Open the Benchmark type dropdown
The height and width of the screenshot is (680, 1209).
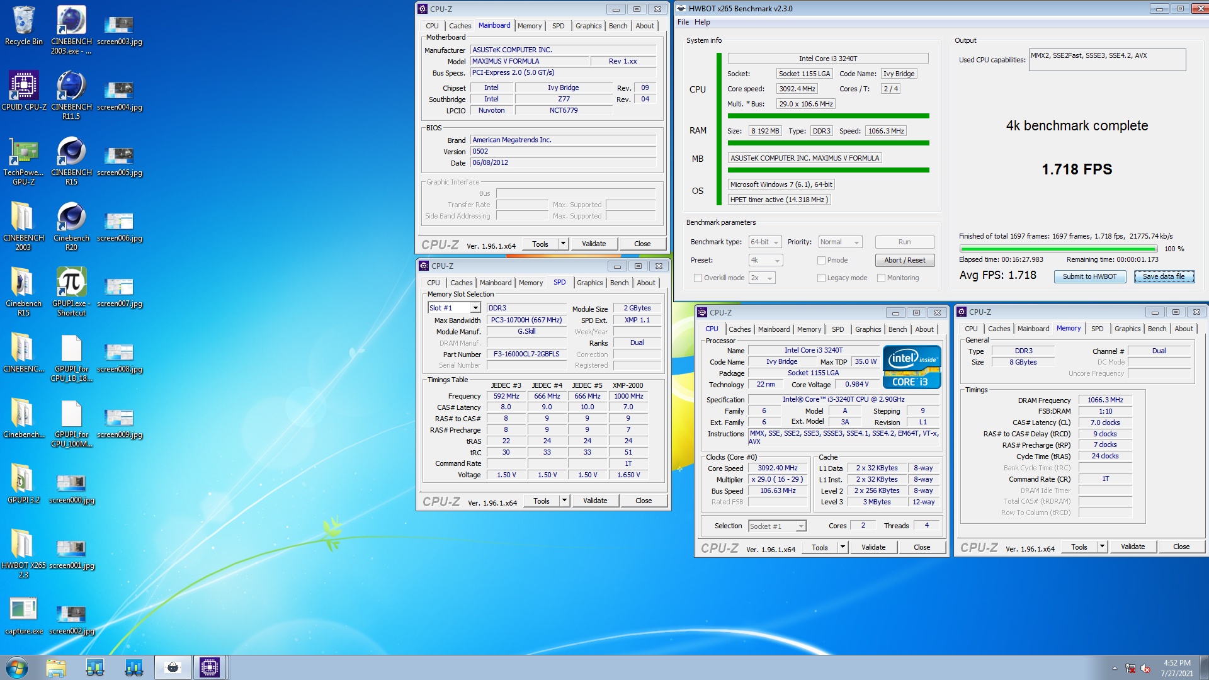765,242
